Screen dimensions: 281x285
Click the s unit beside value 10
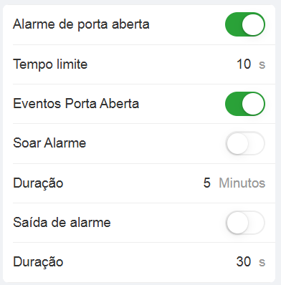[x=262, y=64]
